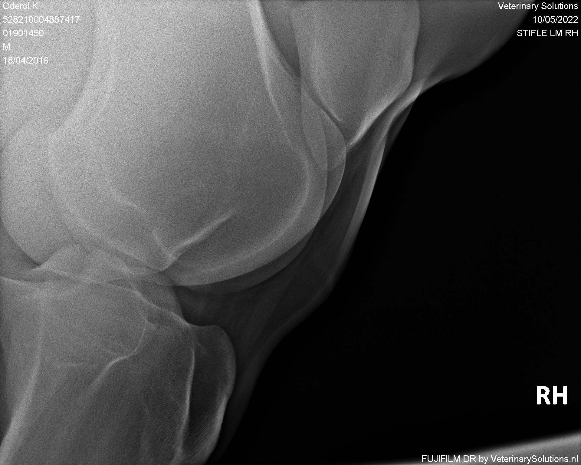Click the sex indicator 'M'

tap(6, 47)
